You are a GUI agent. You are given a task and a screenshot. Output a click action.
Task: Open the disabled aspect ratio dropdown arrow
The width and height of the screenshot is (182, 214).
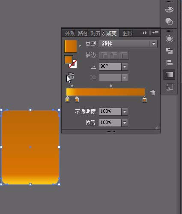click(x=125, y=78)
